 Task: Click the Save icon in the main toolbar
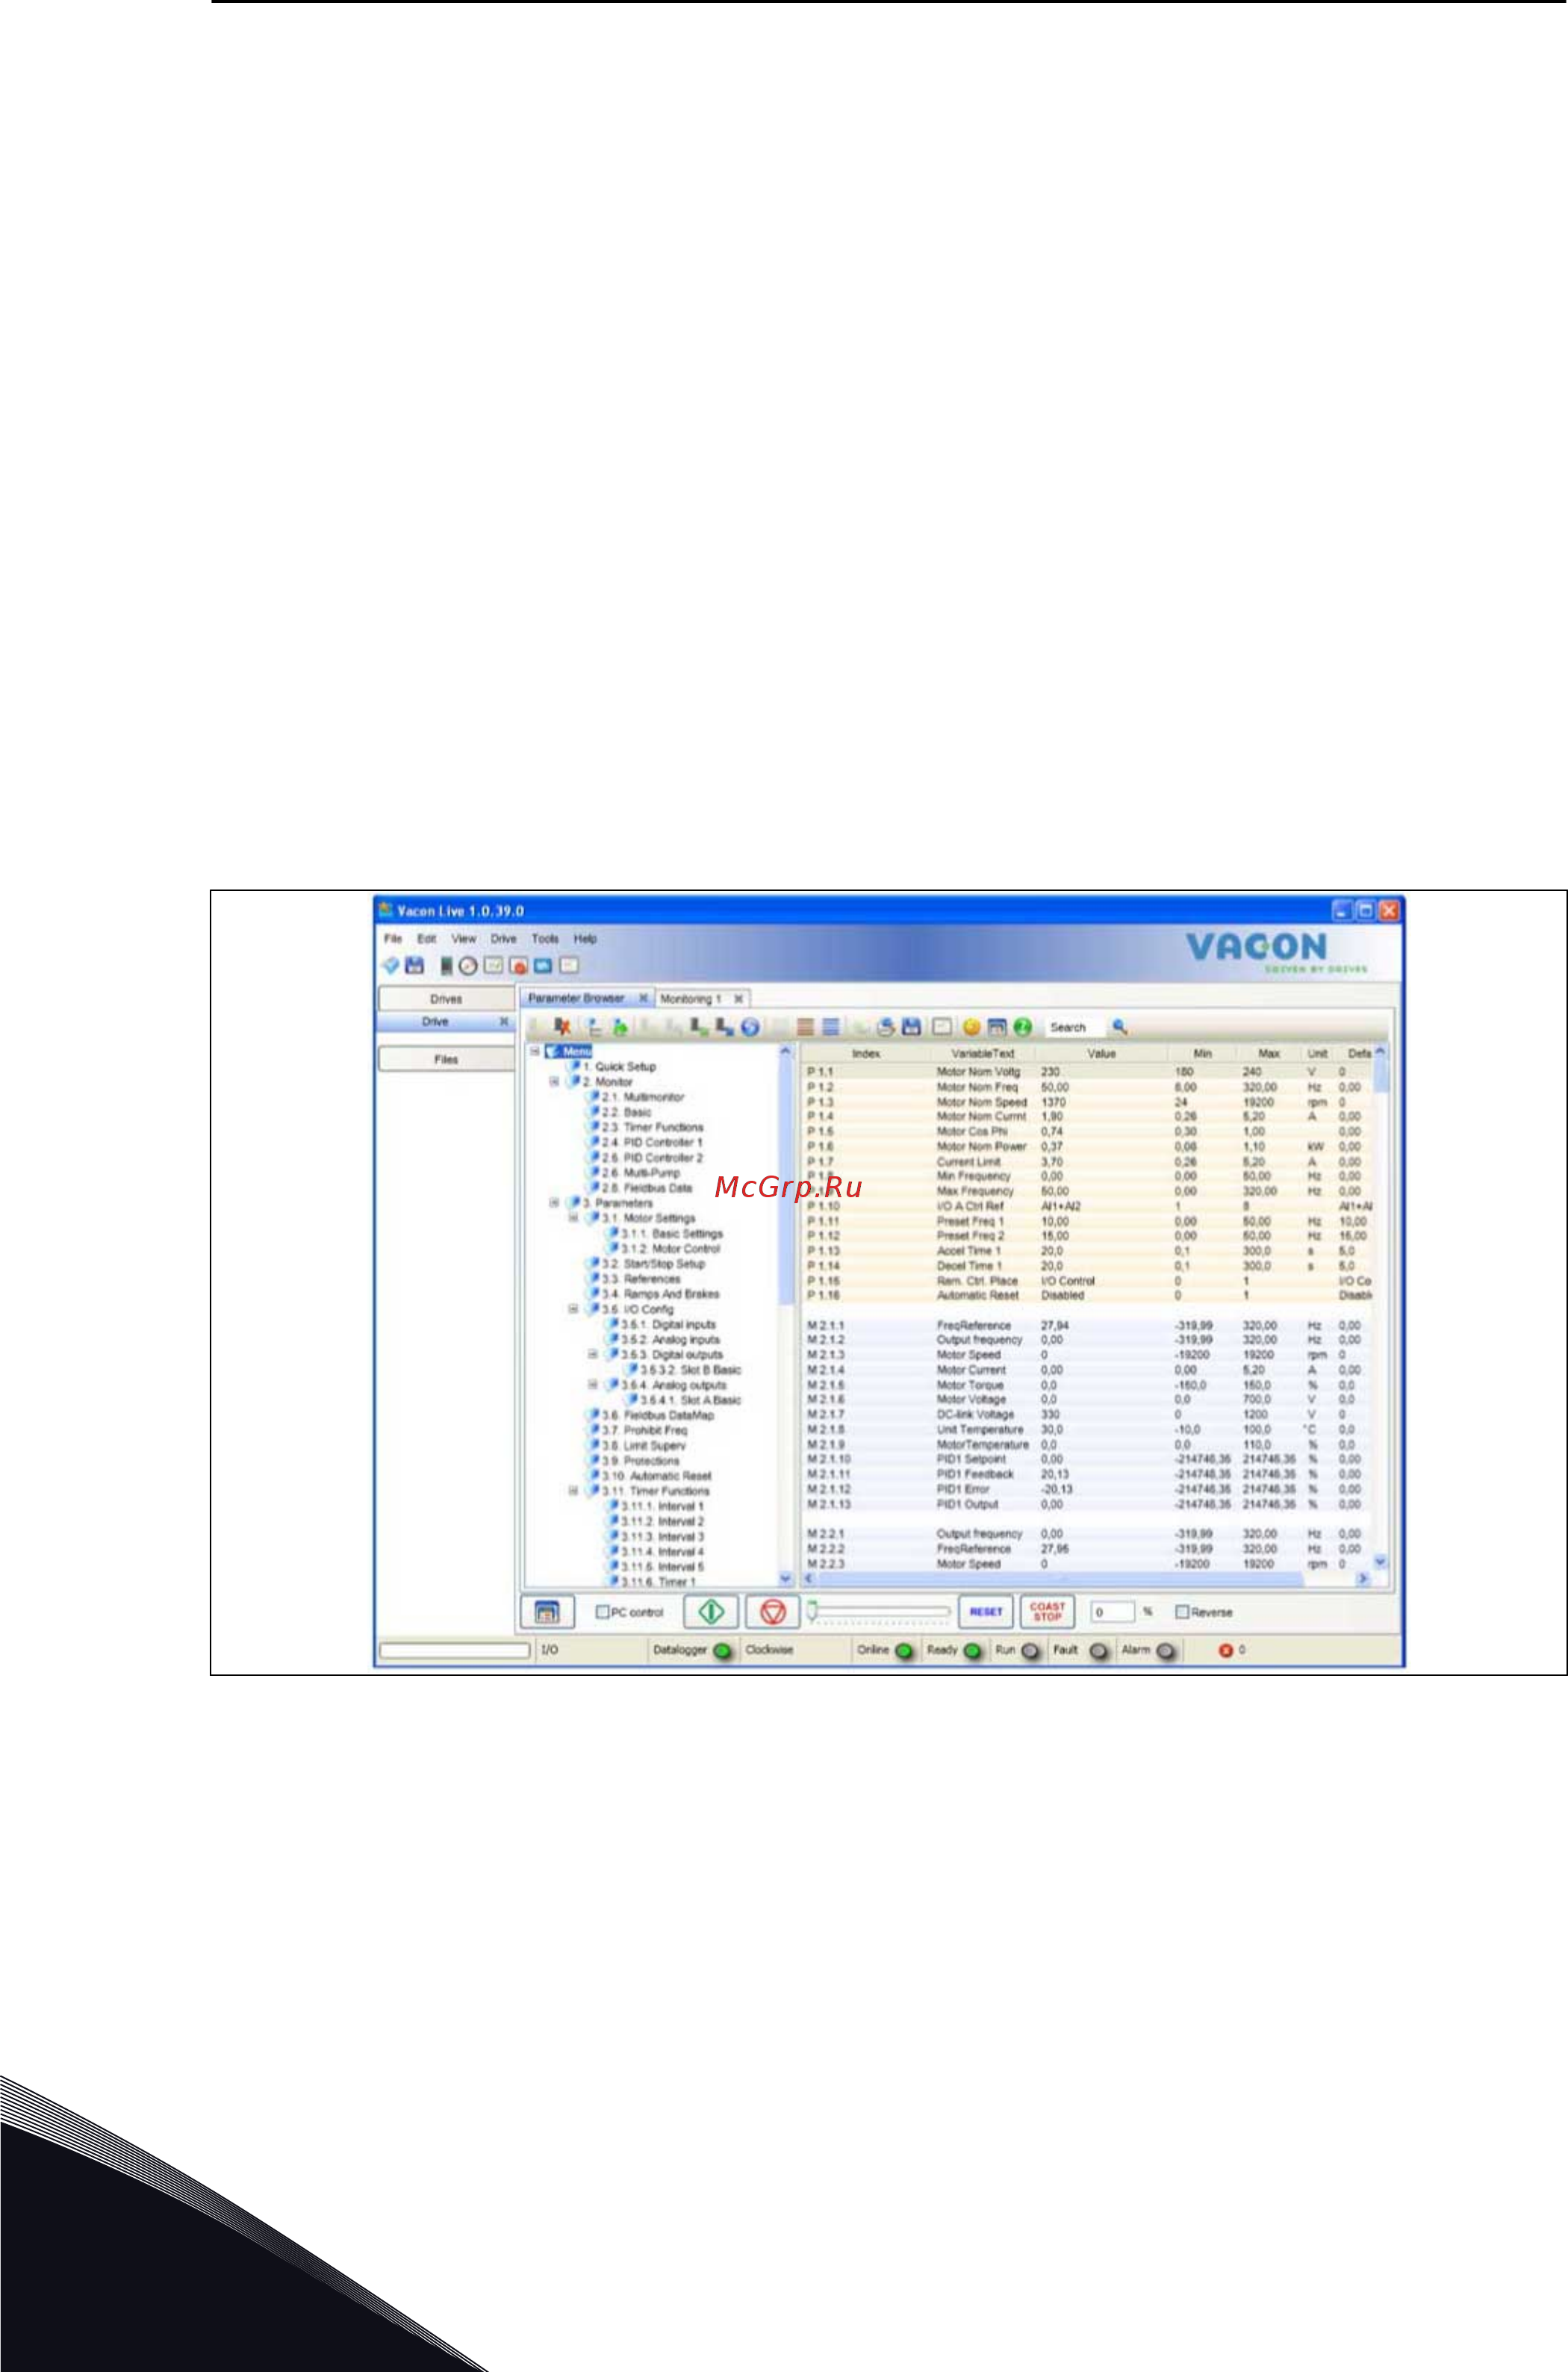414,965
